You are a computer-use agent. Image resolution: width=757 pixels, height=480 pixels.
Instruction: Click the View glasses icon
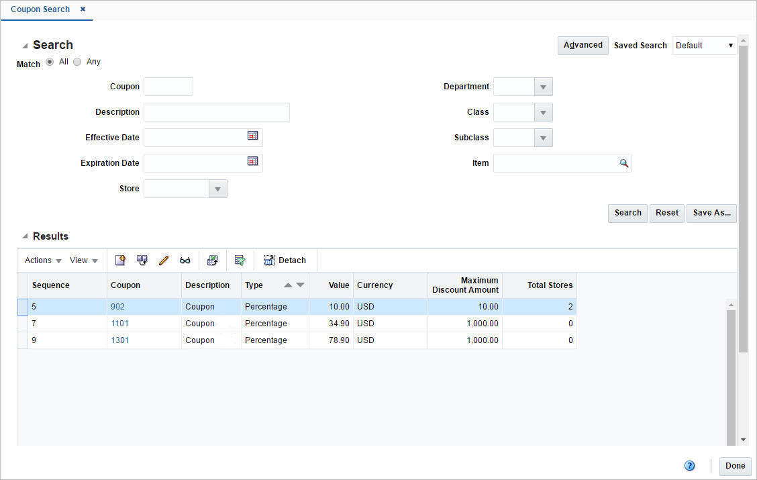[185, 260]
